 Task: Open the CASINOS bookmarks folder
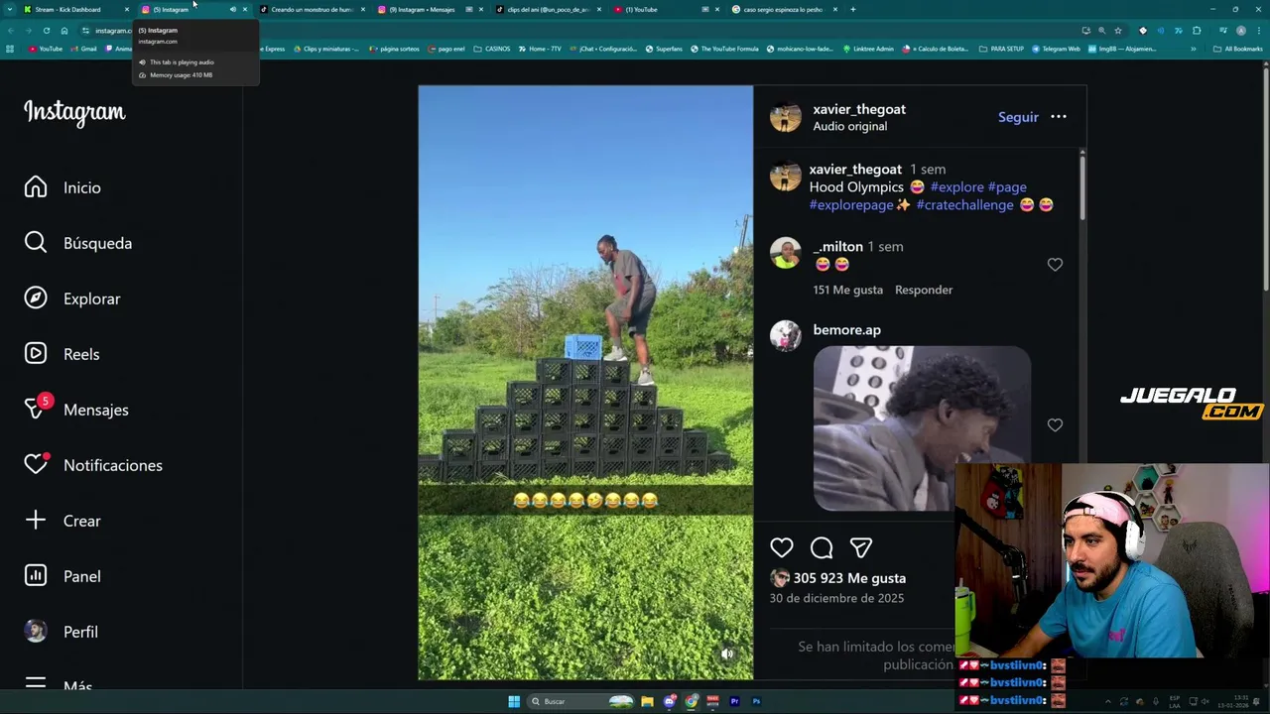[x=492, y=49]
